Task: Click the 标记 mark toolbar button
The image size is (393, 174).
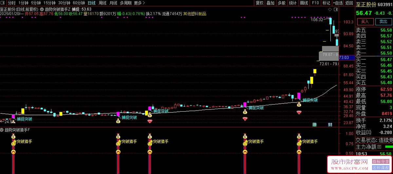Action: (326, 3)
